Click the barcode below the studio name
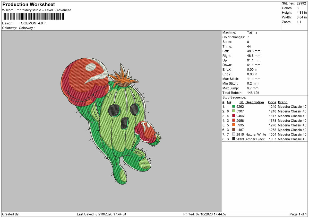This screenshot has width=309, height=218. click(x=34, y=16)
